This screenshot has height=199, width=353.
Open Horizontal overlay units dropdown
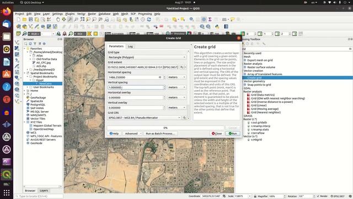176,97
